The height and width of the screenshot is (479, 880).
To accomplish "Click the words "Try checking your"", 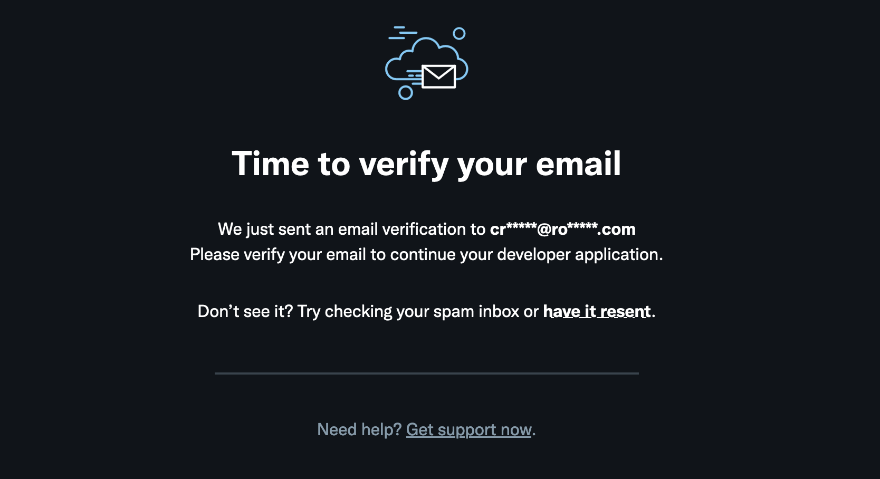I will click(x=363, y=311).
